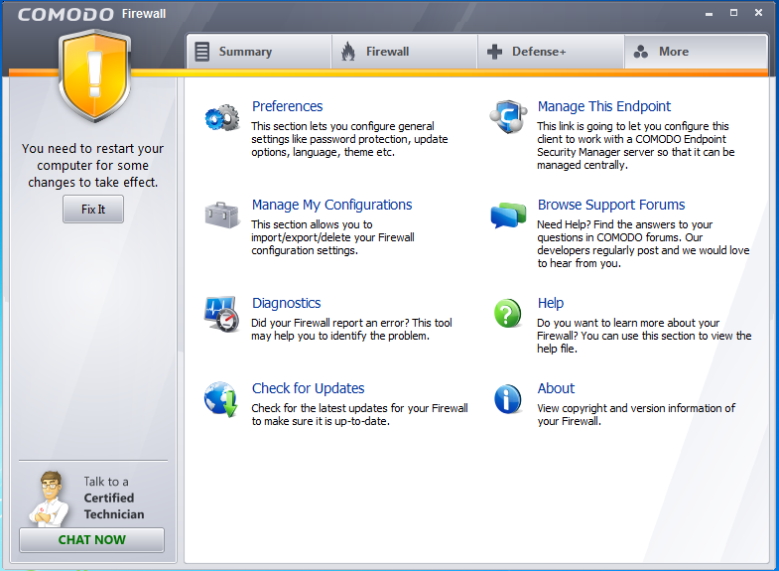The height and width of the screenshot is (571, 779).
Task: Click the text 'View copyright and version information'
Action: [x=636, y=414]
